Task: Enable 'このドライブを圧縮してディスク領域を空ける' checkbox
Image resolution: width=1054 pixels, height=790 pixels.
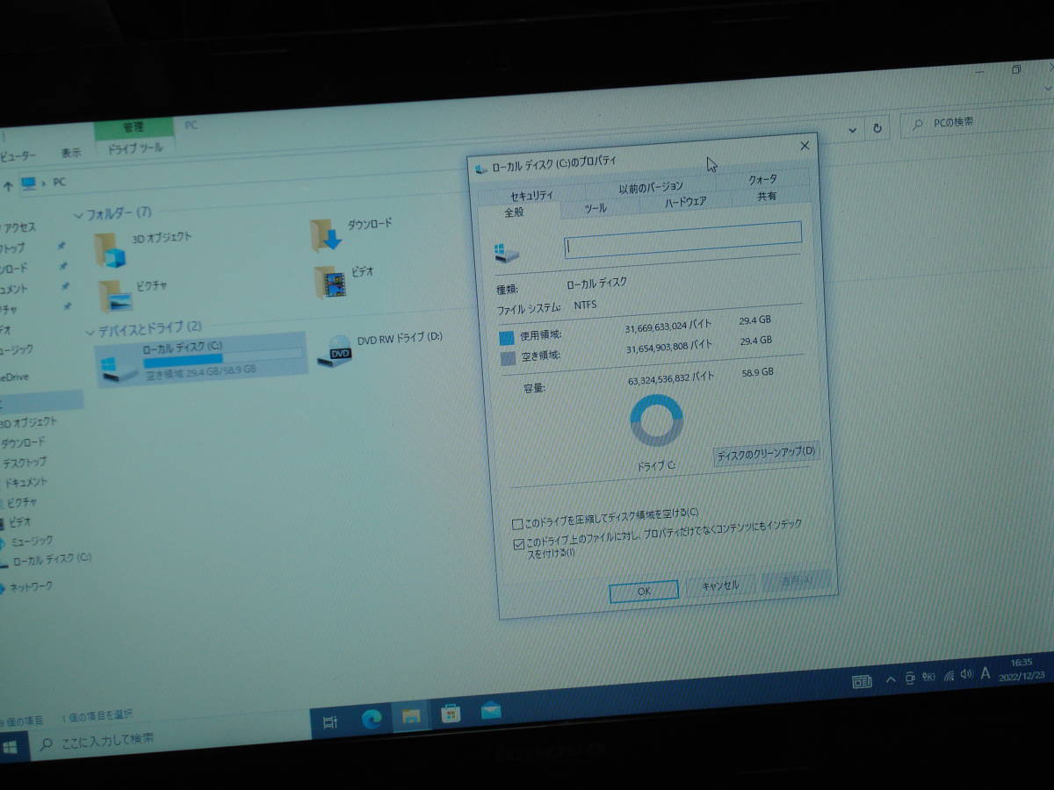Action: pos(517,524)
